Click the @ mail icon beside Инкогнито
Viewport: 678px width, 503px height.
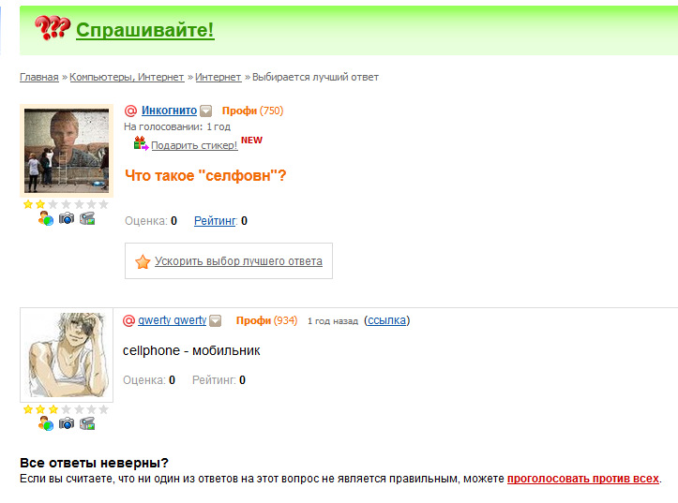tap(130, 111)
